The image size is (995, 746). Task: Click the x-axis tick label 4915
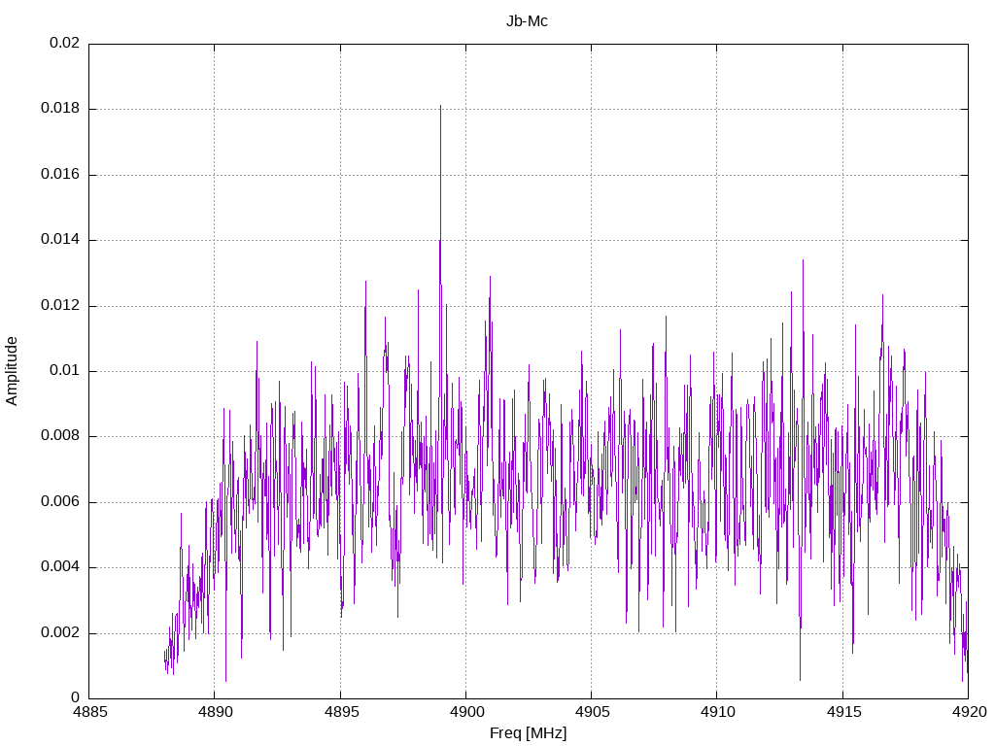pyautogui.click(x=843, y=712)
